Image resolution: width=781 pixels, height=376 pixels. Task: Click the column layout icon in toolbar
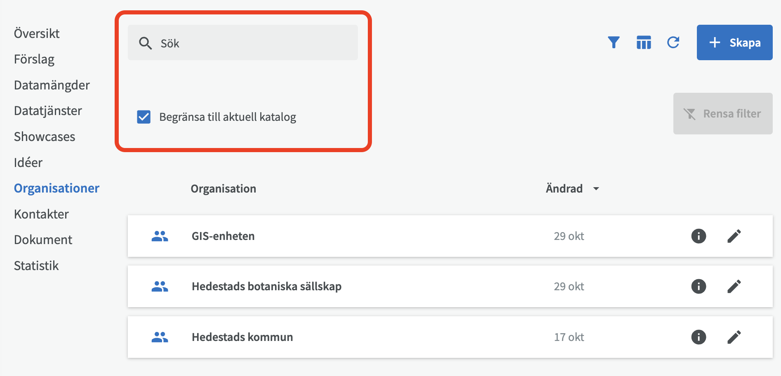[x=644, y=42]
